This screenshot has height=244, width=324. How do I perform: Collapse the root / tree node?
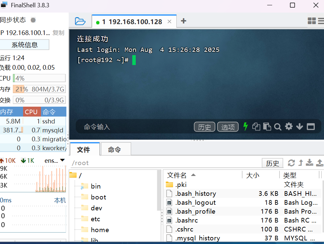pyautogui.click(x=76, y=175)
